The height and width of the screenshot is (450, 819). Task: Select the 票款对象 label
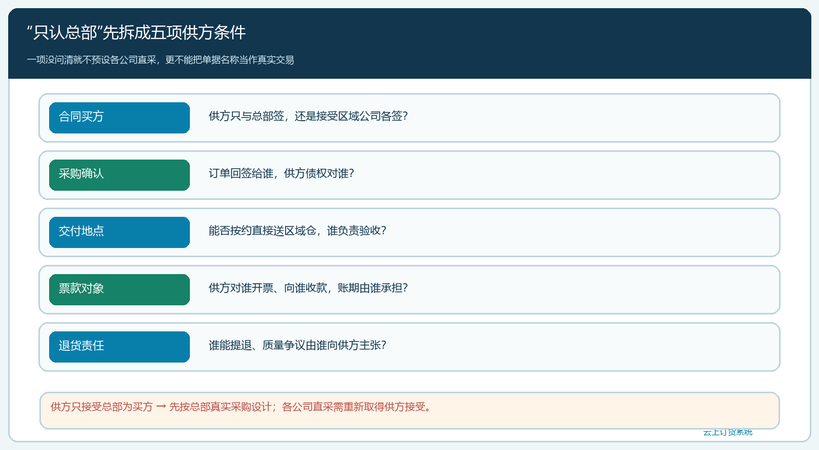coord(119,289)
